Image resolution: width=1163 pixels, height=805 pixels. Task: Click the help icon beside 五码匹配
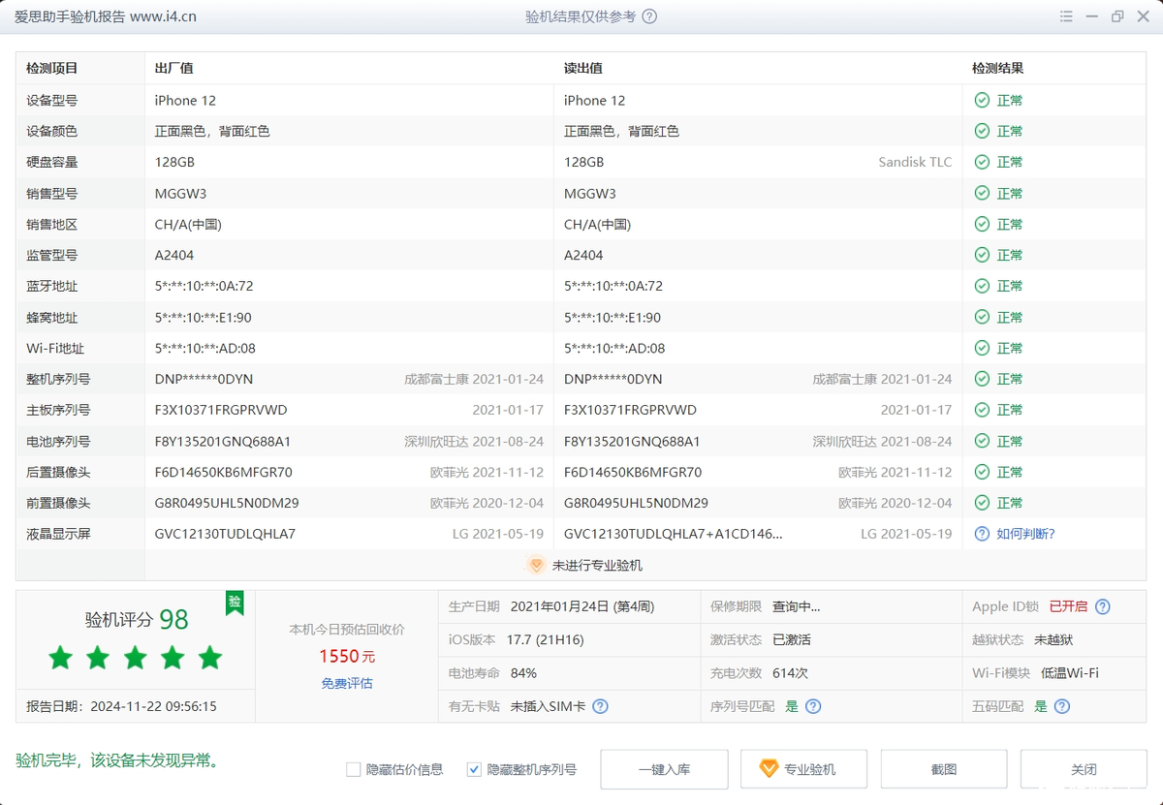click(x=1061, y=706)
